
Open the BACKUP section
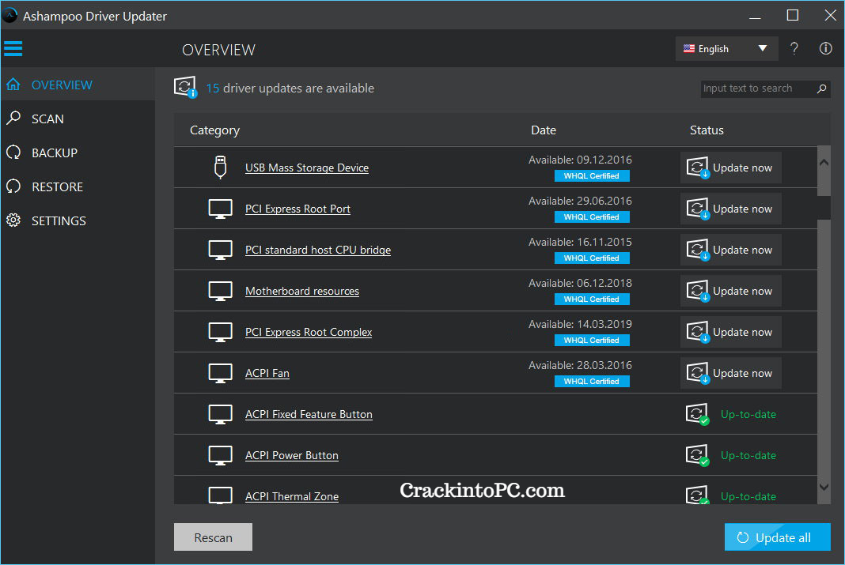click(78, 153)
